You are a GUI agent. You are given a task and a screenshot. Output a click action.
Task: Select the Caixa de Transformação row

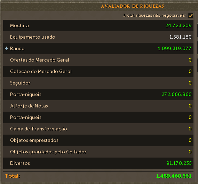(x=98, y=129)
